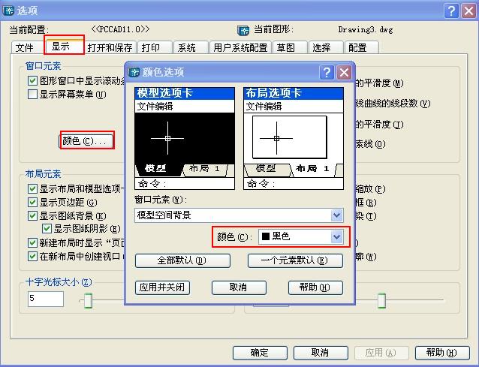
Task: Switch to the 草图 tab
Action: coord(290,47)
